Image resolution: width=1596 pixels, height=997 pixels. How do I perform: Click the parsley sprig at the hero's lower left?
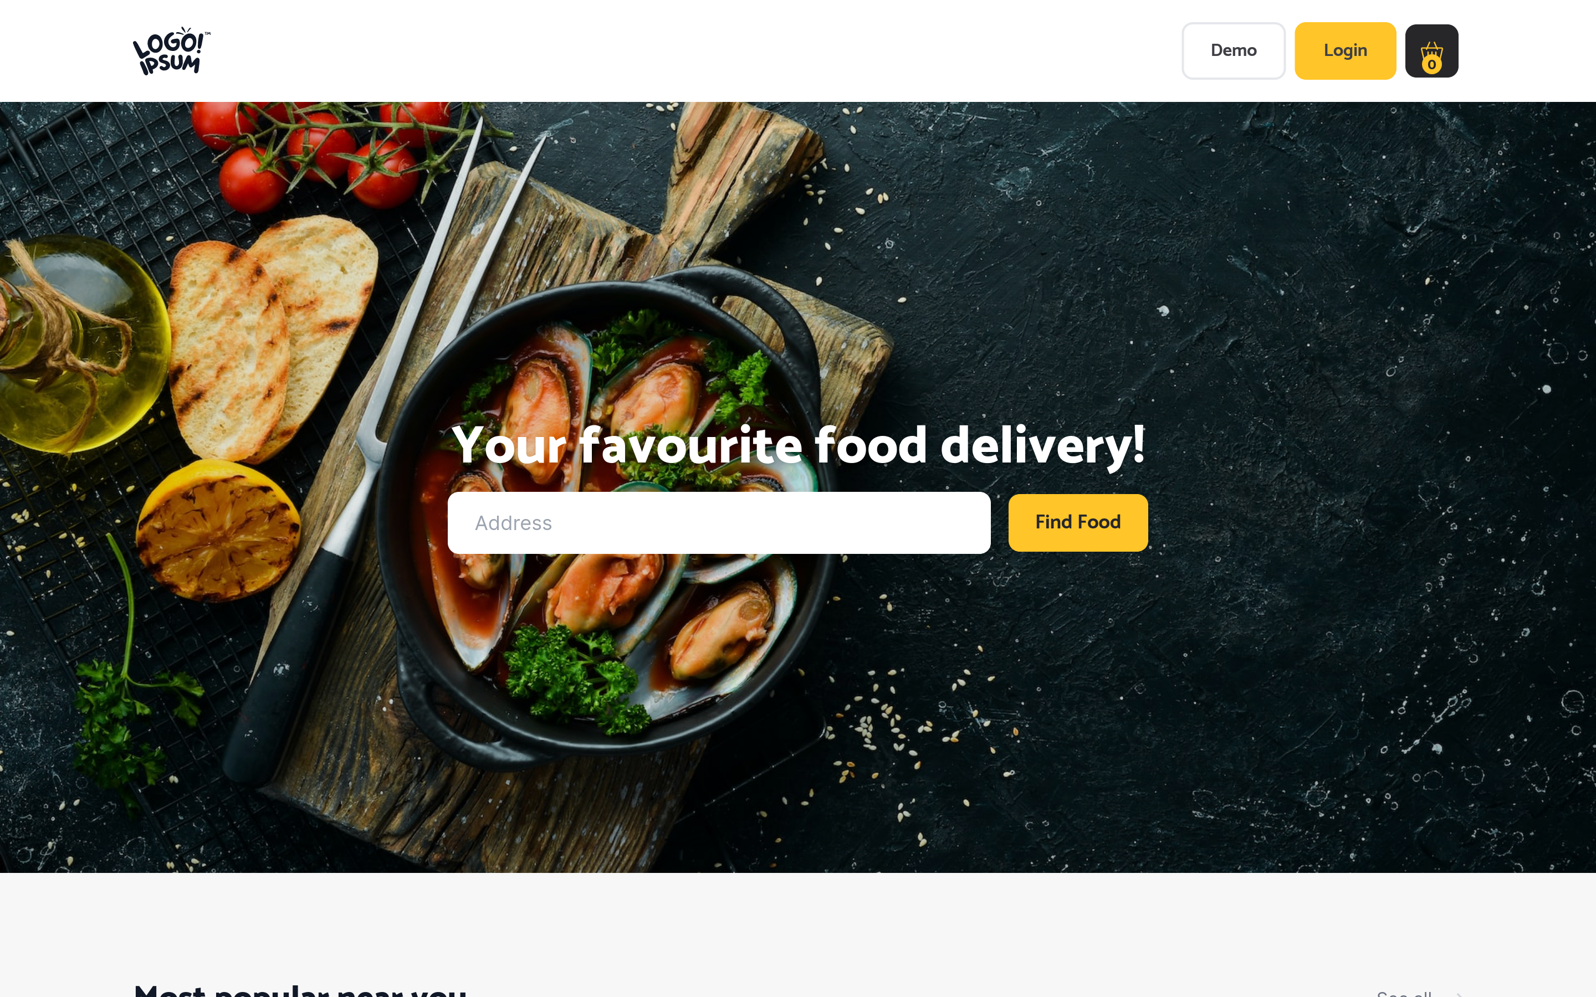tap(132, 699)
